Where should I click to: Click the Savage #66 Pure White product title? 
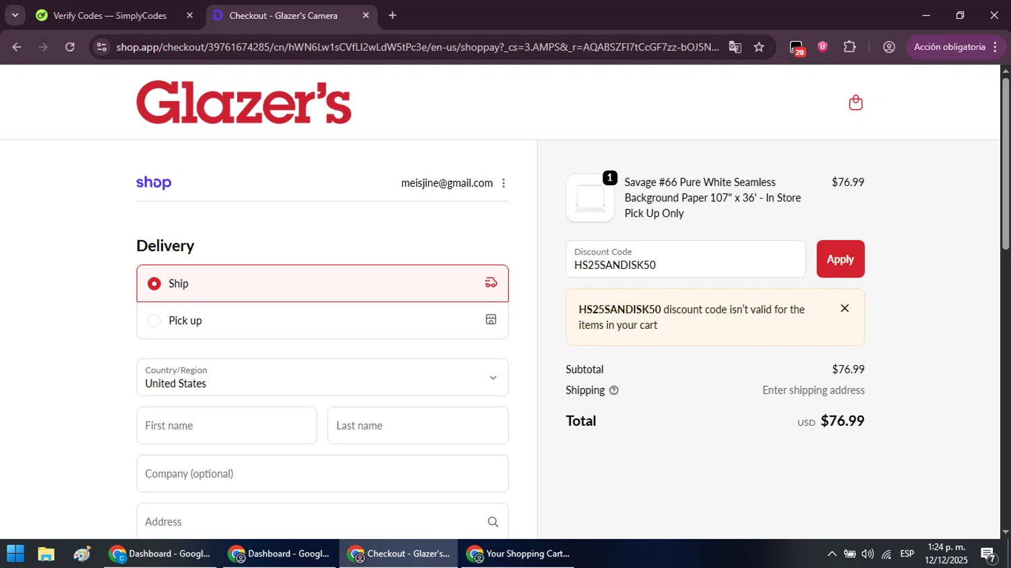click(712, 197)
